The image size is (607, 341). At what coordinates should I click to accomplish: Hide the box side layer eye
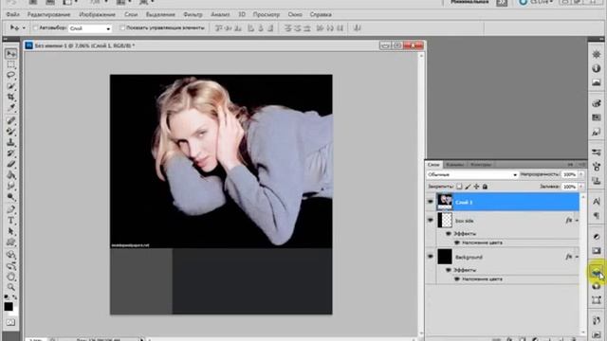[430, 221]
